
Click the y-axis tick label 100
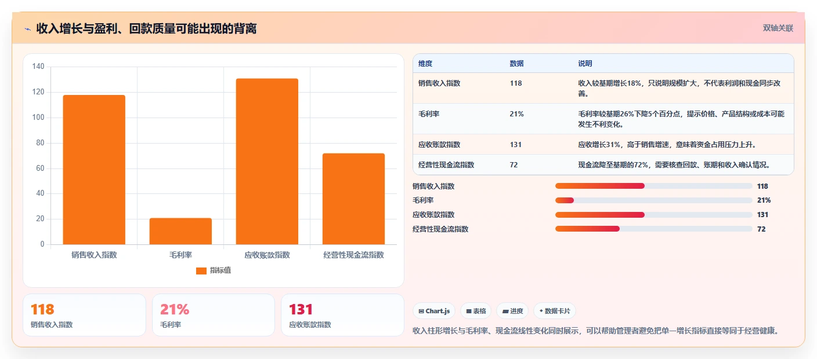click(x=38, y=118)
